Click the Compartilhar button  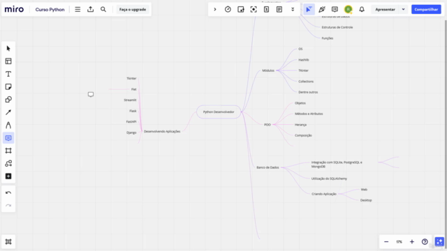coord(426,9)
